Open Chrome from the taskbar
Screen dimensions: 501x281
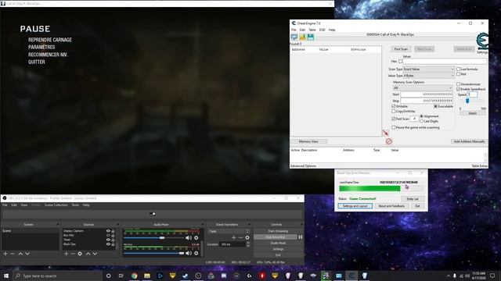(134, 276)
